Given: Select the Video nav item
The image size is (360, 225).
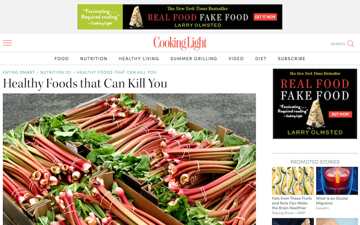Looking at the screenshot, I should click(x=236, y=59).
